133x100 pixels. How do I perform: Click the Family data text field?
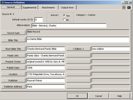[x=46, y=56]
